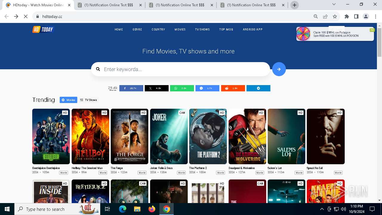The width and height of the screenshot is (382, 215).
Task: Open a new Chrome tab
Action: click(x=295, y=5)
